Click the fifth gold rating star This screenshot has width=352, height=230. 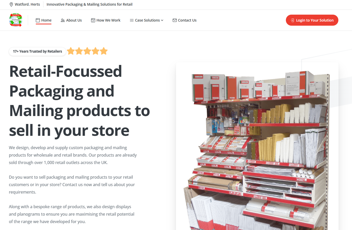[104, 51]
